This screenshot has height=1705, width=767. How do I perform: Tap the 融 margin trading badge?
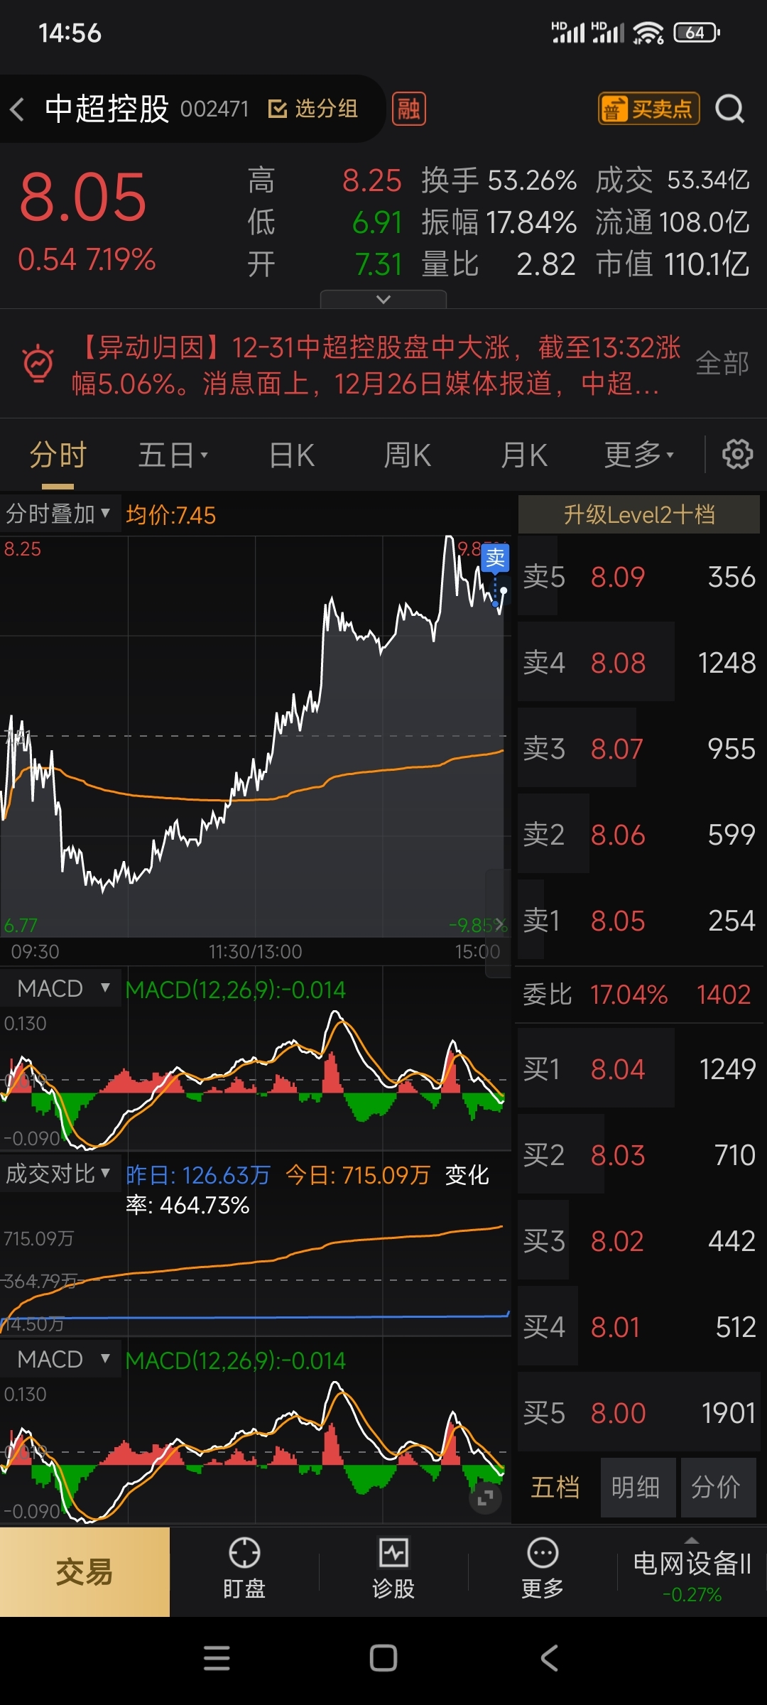[409, 109]
